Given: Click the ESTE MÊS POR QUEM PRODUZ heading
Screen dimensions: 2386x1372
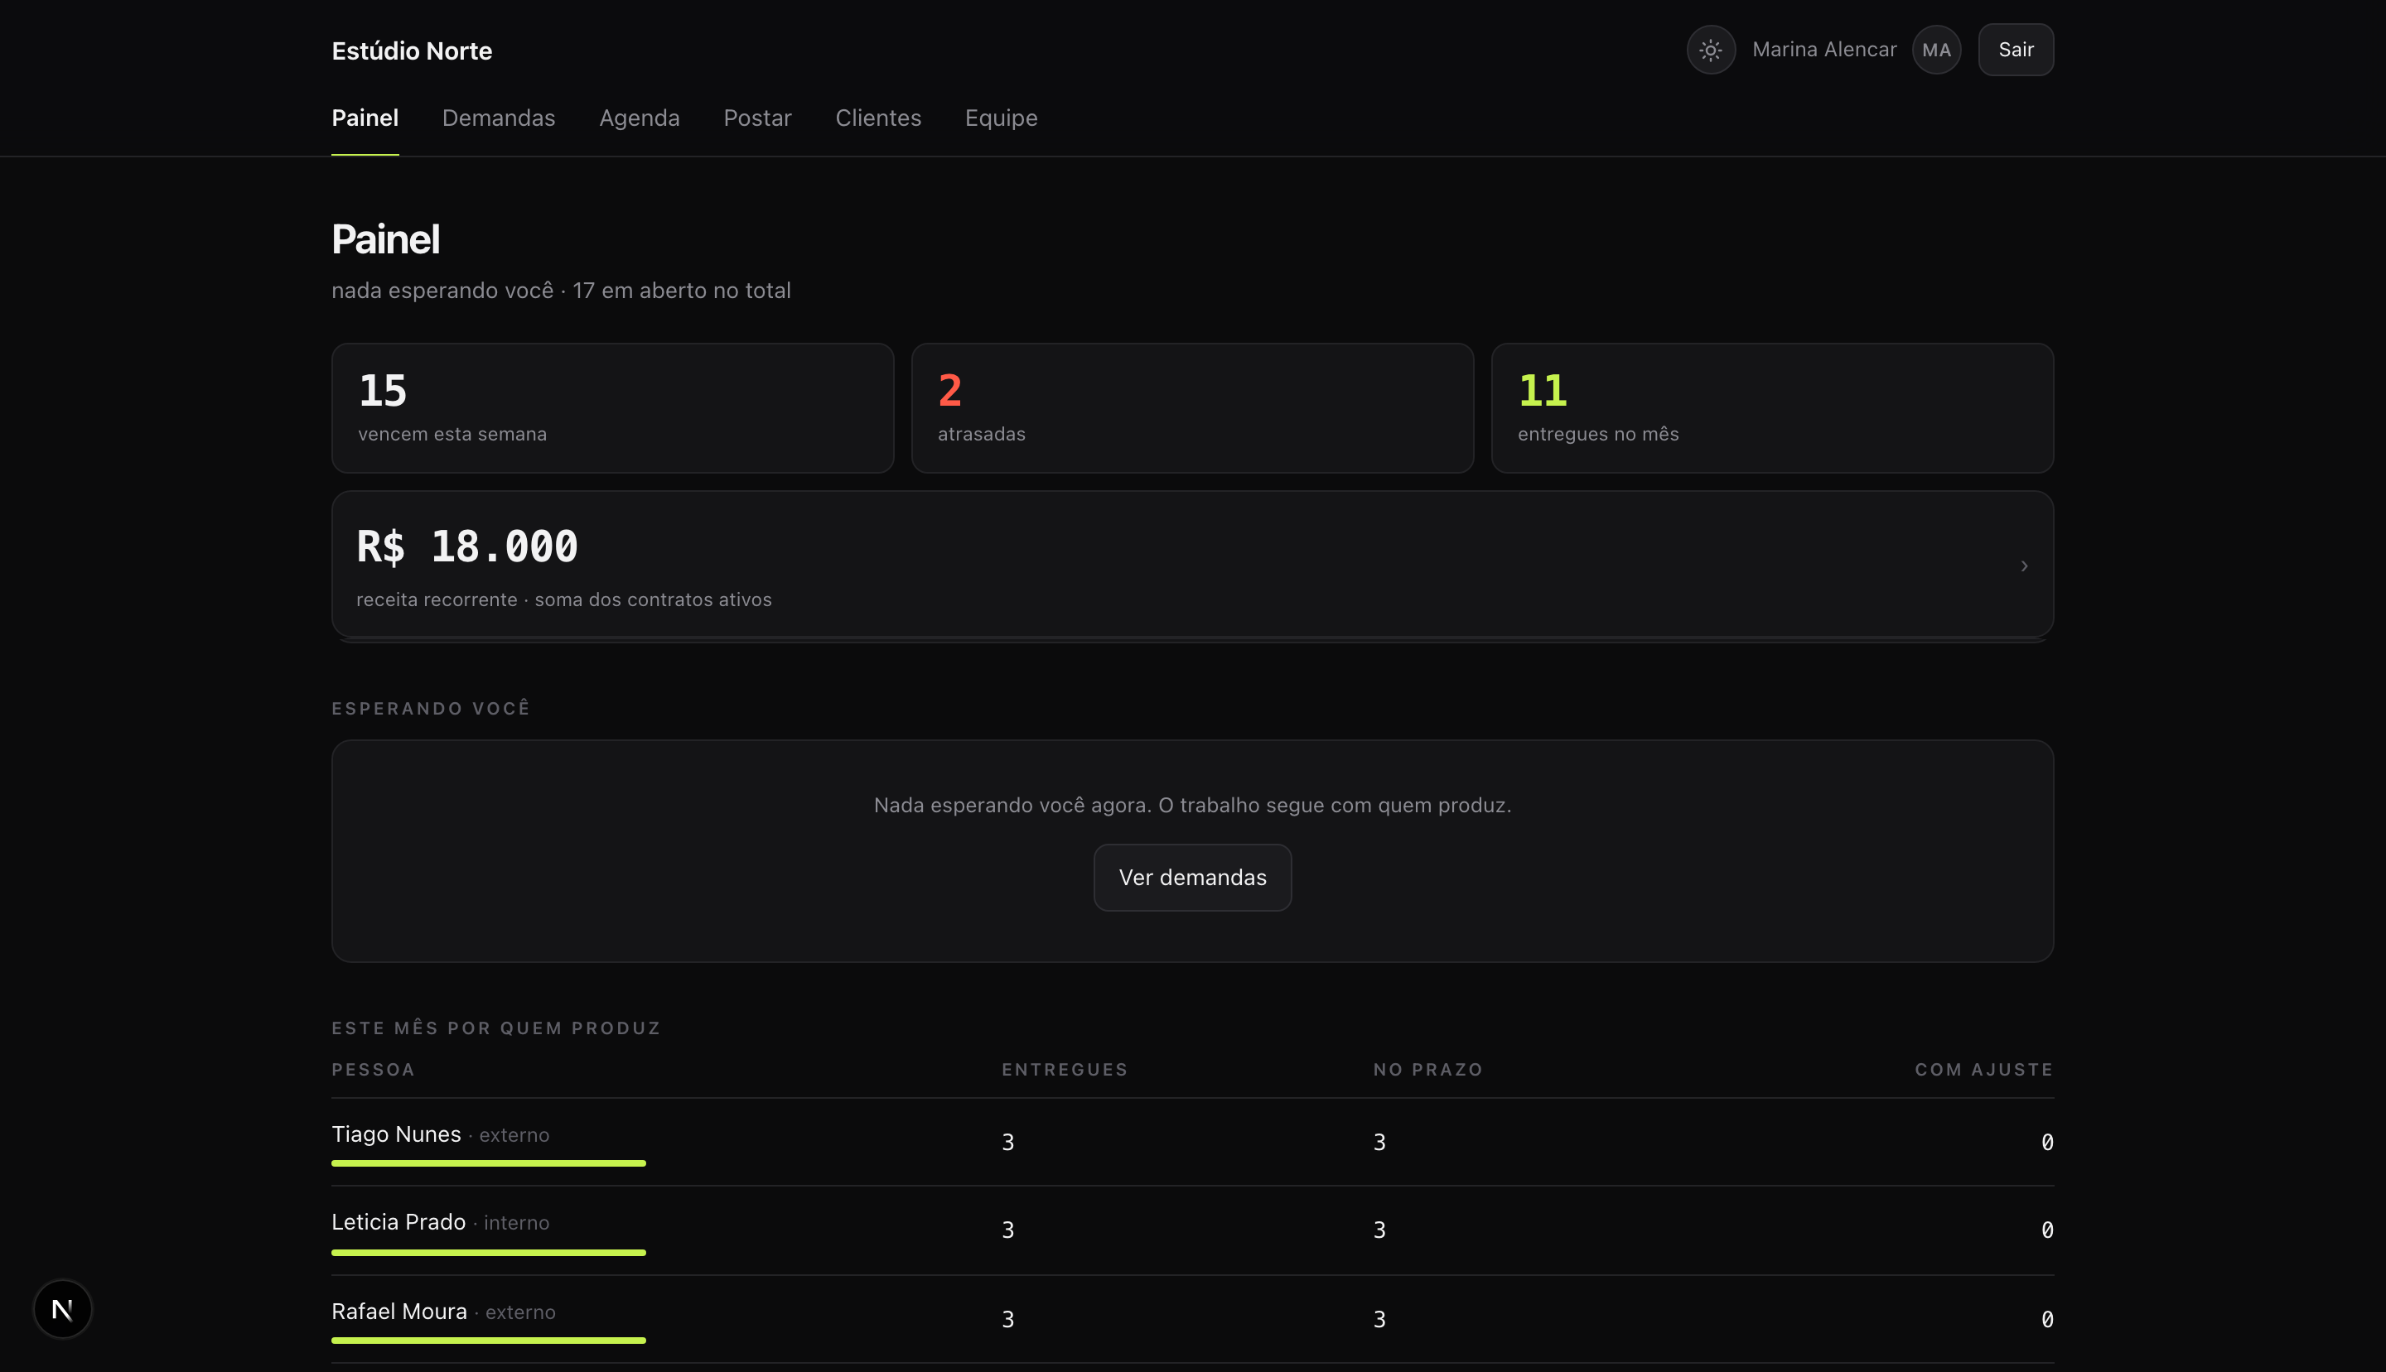Looking at the screenshot, I should (x=496, y=1028).
